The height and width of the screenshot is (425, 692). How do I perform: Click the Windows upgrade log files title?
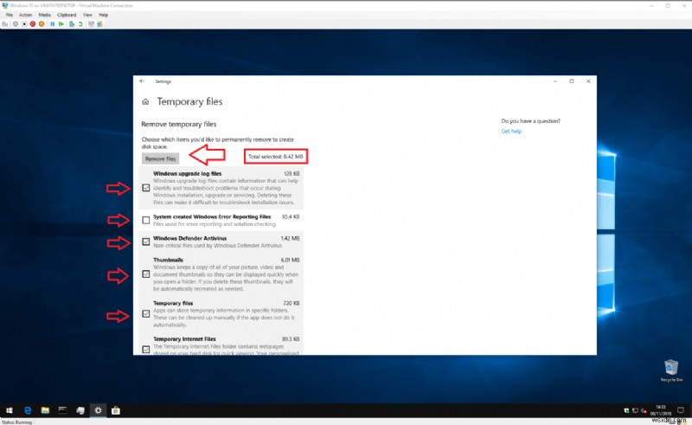click(x=187, y=174)
